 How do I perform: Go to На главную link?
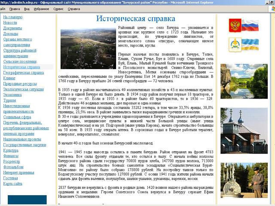(x=13, y=17)
